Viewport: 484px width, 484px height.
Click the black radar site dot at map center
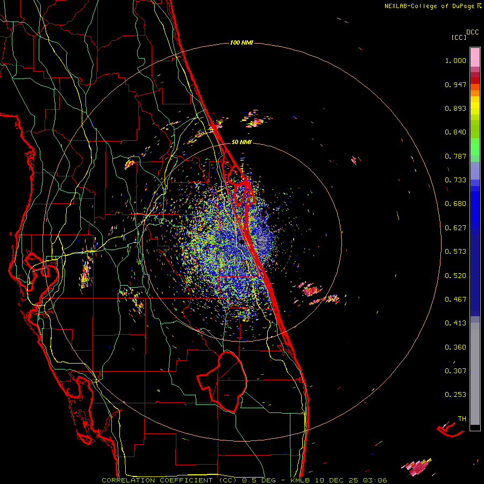pos(242,243)
